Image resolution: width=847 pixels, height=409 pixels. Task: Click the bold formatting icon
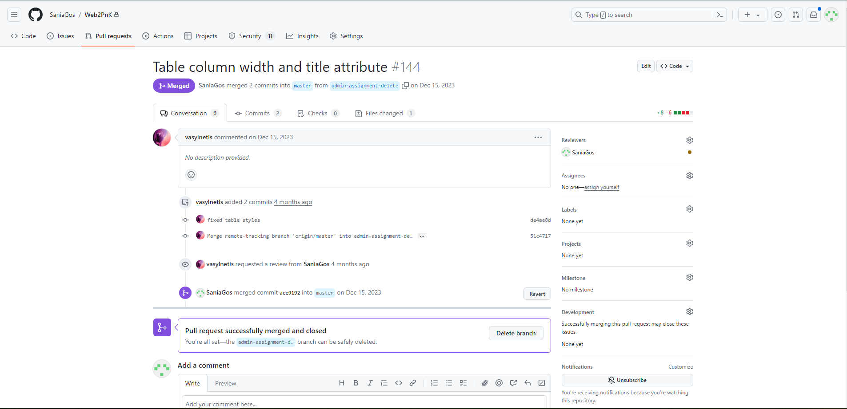click(x=356, y=383)
